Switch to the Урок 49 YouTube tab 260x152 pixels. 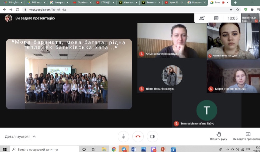point(174,3)
